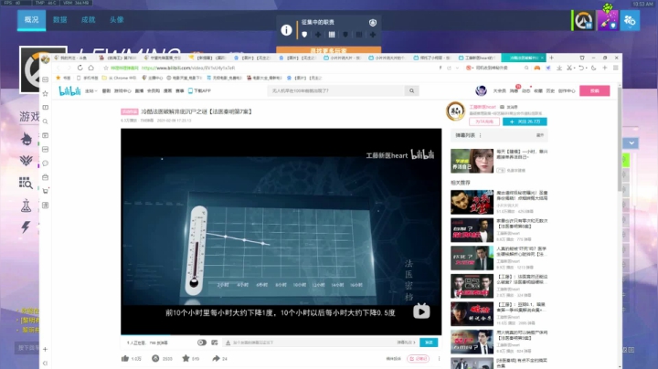Open the search grid icon in game sidebar
This screenshot has height=369, width=658.
click(x=26, y=183)
